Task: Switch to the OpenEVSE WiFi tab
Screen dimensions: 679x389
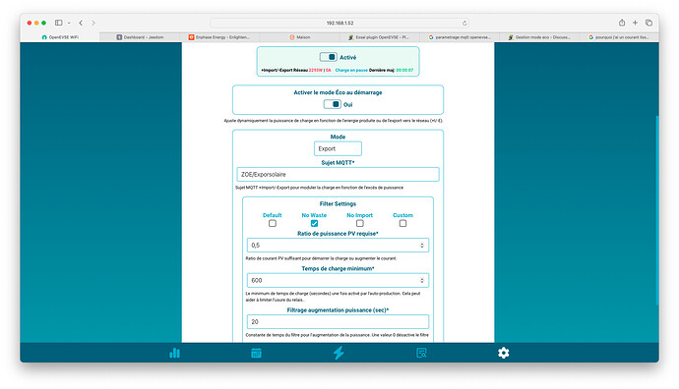Action: (60, 37)
